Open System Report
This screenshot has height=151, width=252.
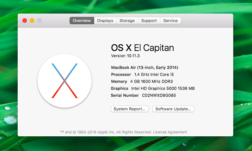[130, 109]
